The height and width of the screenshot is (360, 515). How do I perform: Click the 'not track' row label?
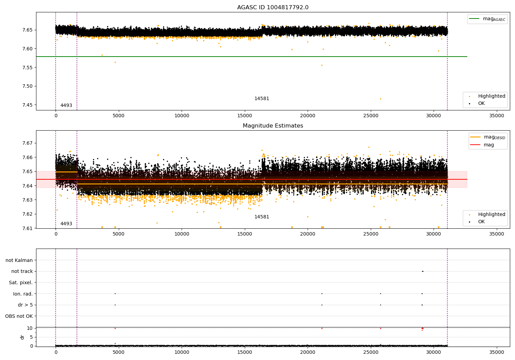[22, 271]
